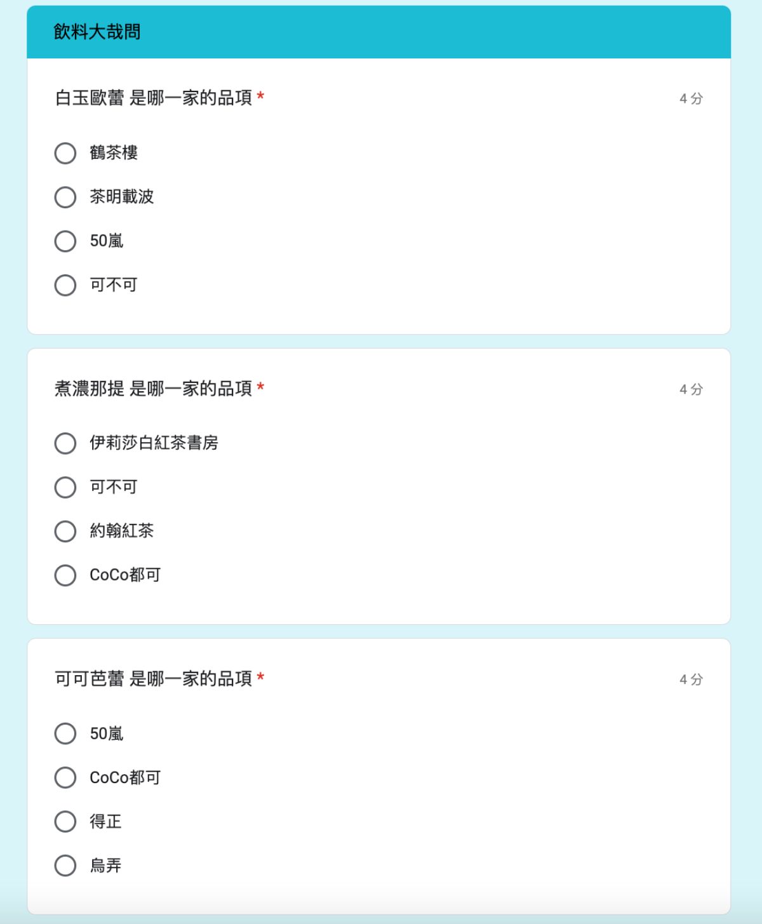Click the 4 分 label of 可可芭蕾 question

691,680
